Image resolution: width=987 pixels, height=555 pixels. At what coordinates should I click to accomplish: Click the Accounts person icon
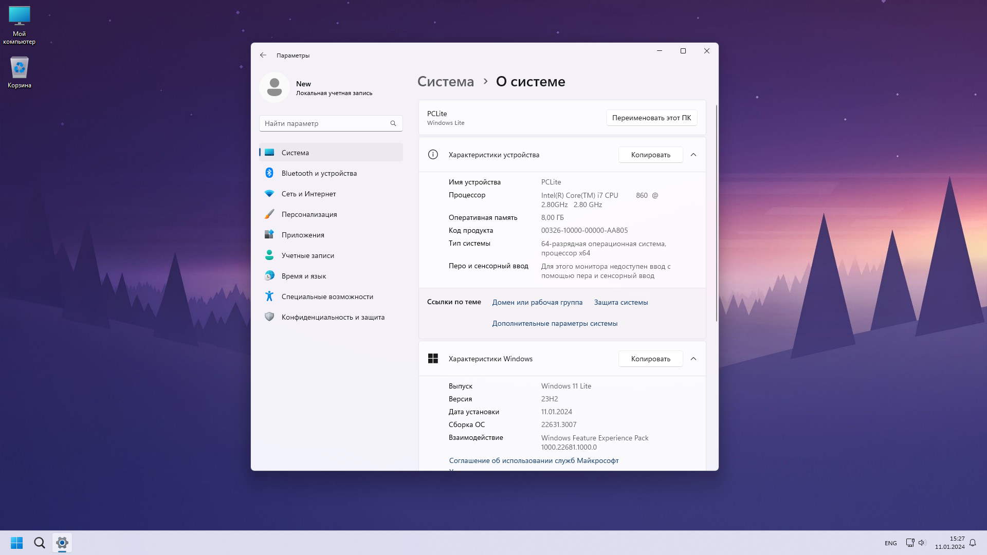269,255
